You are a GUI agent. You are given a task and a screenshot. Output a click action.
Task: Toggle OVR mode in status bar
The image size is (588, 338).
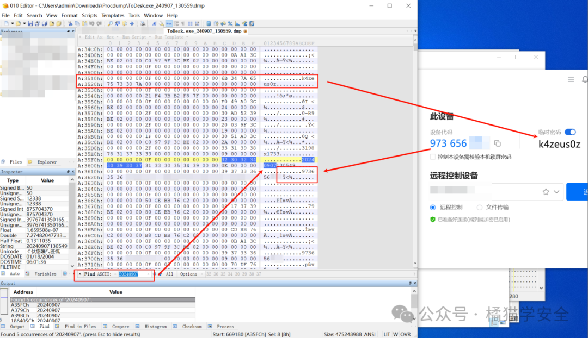point(406,334)
